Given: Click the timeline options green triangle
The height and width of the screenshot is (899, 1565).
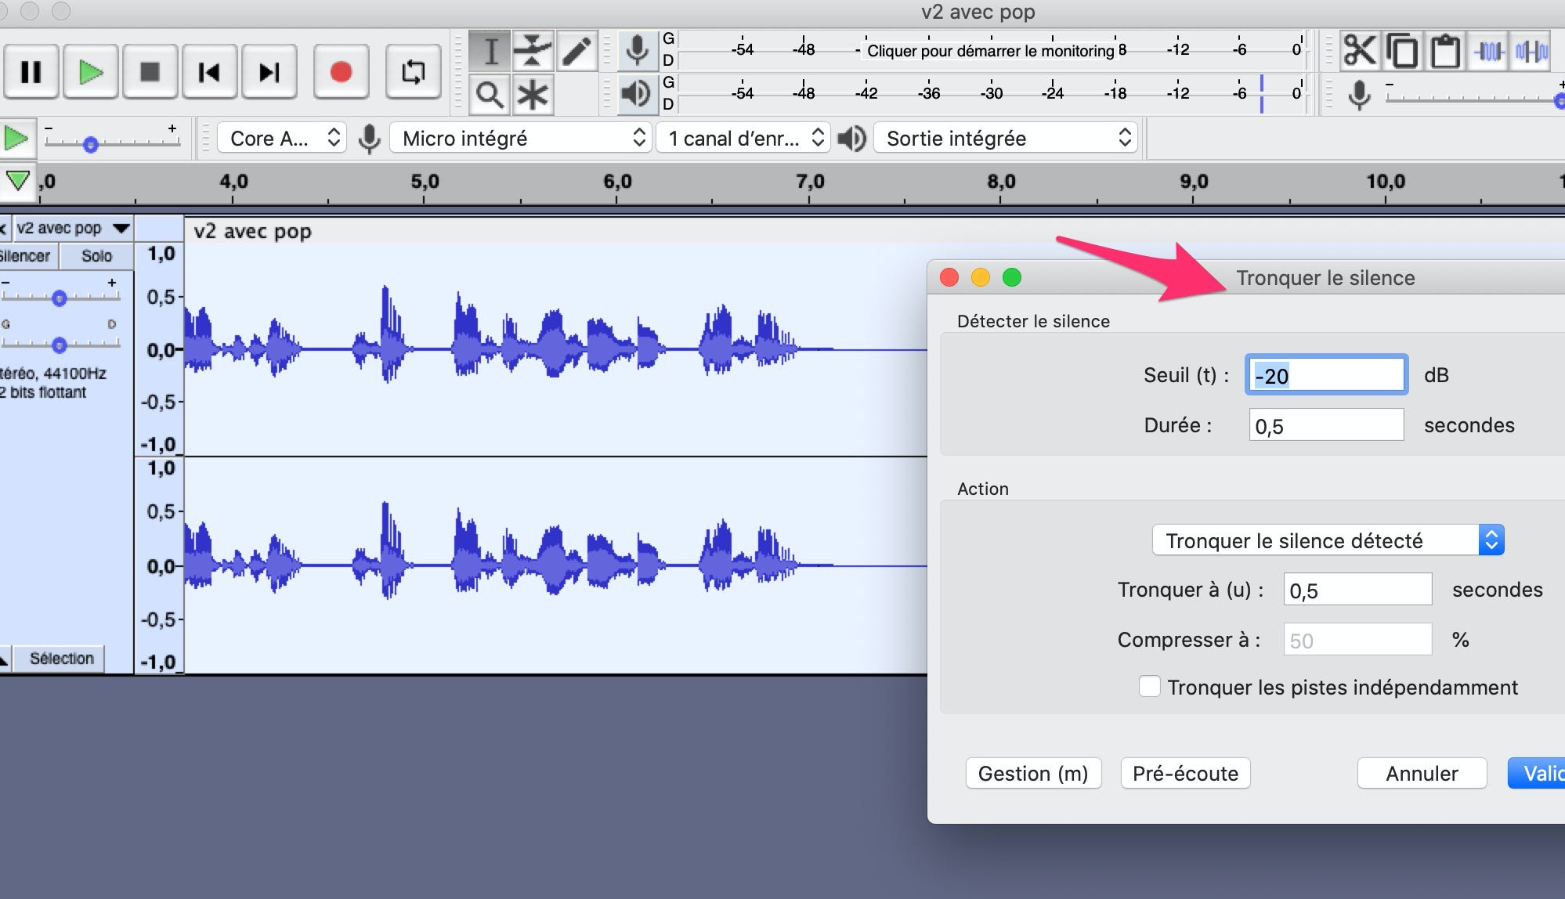Looking at the screenshot, I should 17,182.
